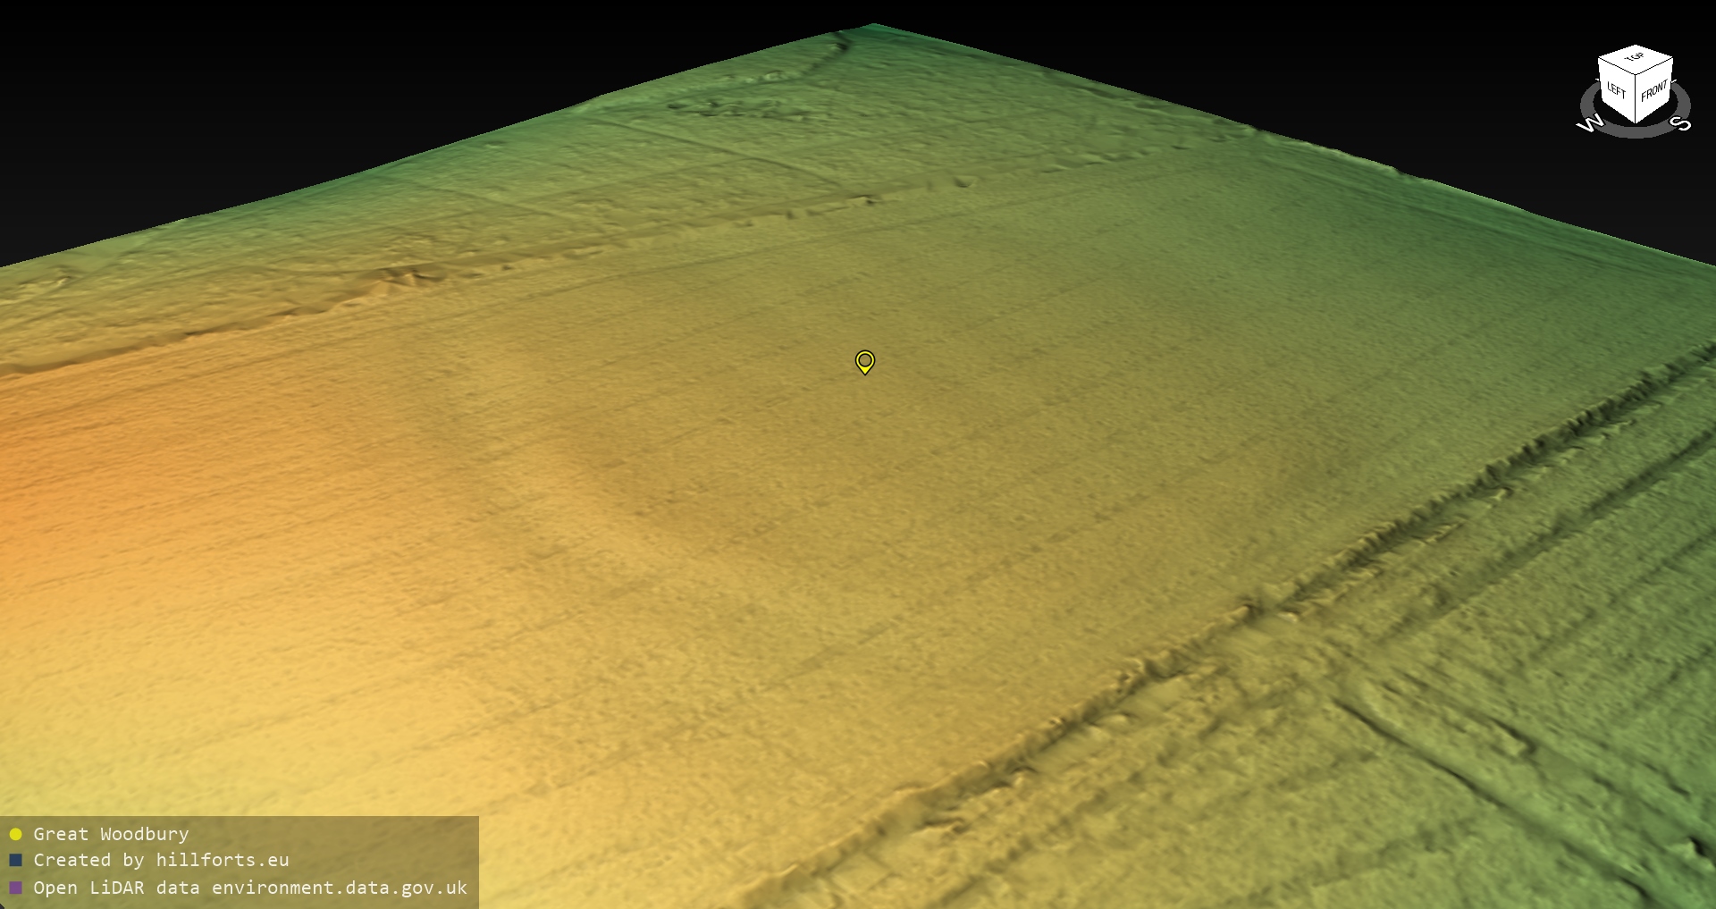Select the FRONT face of the view cube
1716x909 pixels.
[x=1654, y=91]
